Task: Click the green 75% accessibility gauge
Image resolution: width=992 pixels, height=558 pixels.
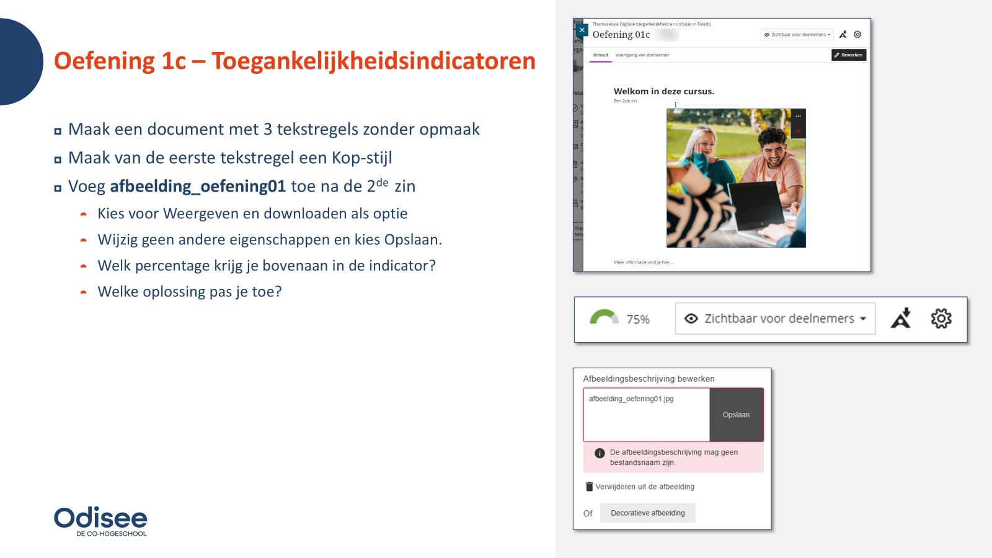Action: tap(604, 317)
